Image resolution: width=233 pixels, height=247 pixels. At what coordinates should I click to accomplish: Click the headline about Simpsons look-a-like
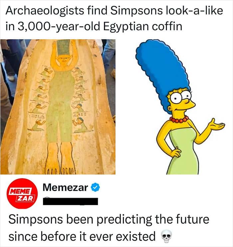point(114,18)
